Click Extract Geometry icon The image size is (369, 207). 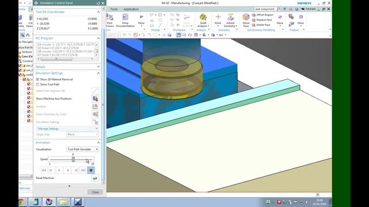click(231, 17)
